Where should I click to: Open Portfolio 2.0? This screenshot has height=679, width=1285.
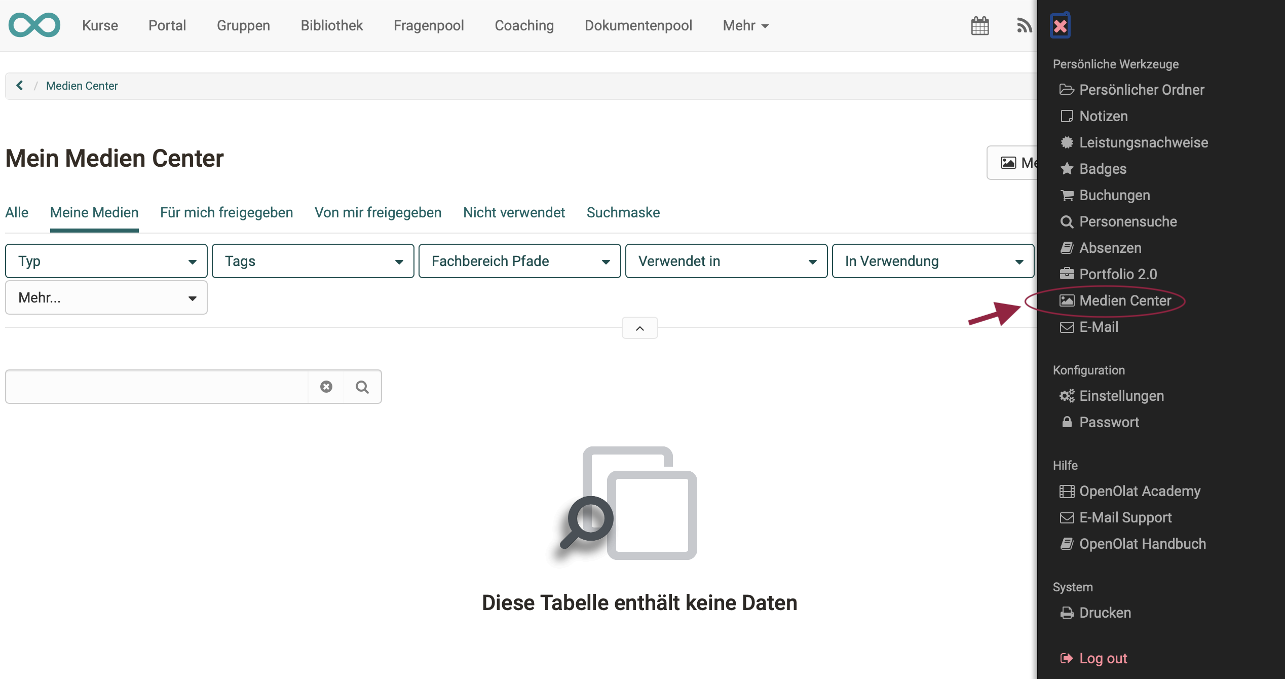pyautogui.click(x=1117, y=274)
